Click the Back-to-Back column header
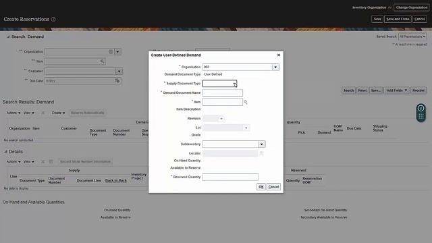This screenshot has width=432, height=243. [x=116, y=180]
